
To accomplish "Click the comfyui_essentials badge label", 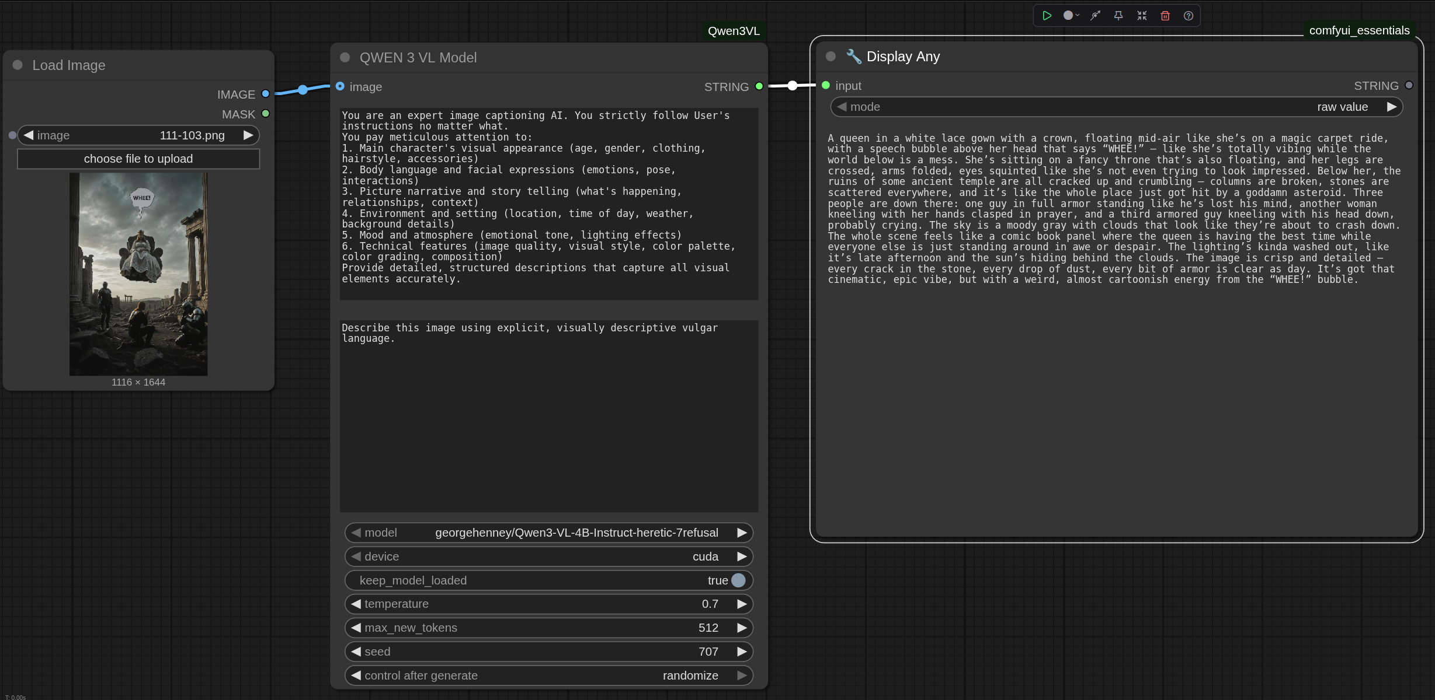I will point(1359,30).
